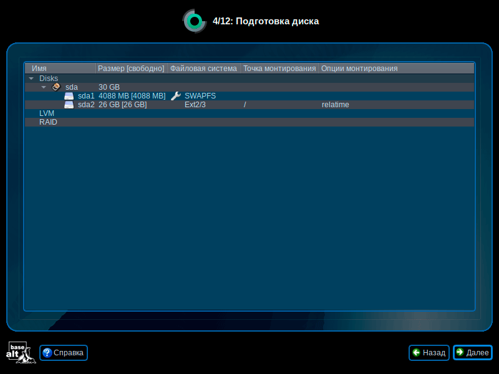This screenshot has height=374, width=499.
Task: Select the sda1 partition row
Action: click(x=249, y=96)
